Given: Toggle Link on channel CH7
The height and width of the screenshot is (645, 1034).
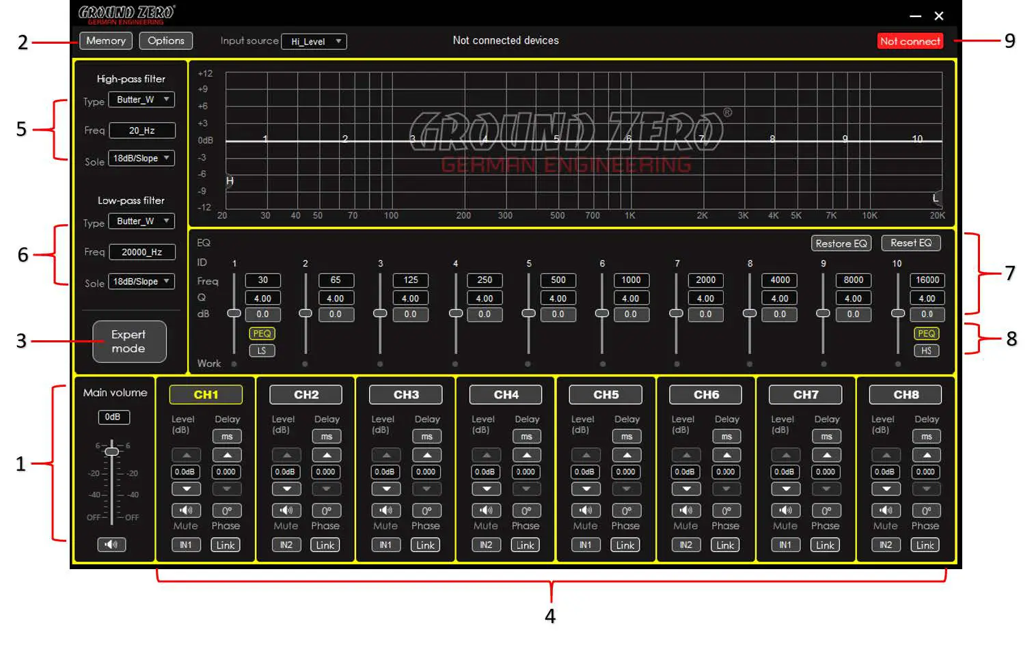Looking at the screenshot, I should coord(826,545).
